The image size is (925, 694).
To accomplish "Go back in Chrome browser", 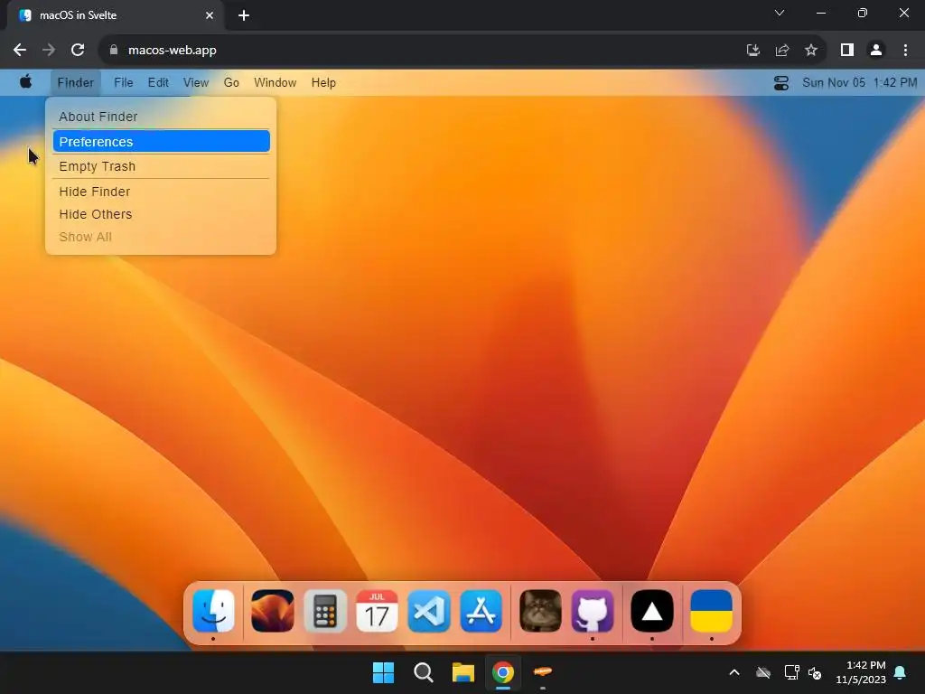I will 20,51.
